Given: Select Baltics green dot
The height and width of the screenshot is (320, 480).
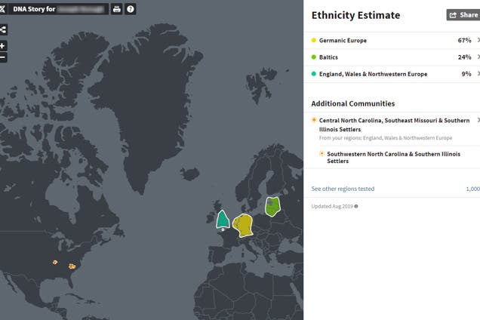Looking at the screenshot, I should tap(313, 57).
